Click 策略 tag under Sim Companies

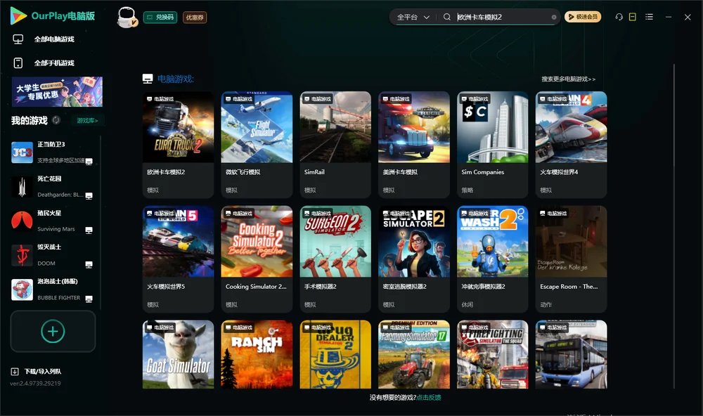click(467, 190)
